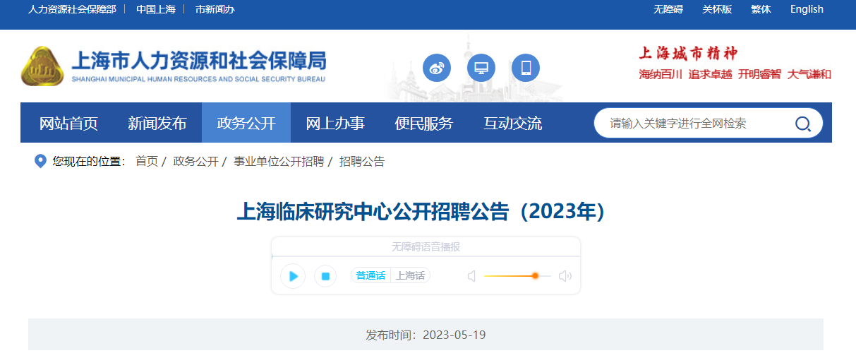This screenshot has height=358, width=856.
Task: Open 网上办事 navigation tab
Action: [x=335, y=123]
